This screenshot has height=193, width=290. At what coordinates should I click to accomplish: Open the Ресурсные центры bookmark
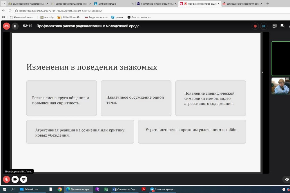point(96,17)
